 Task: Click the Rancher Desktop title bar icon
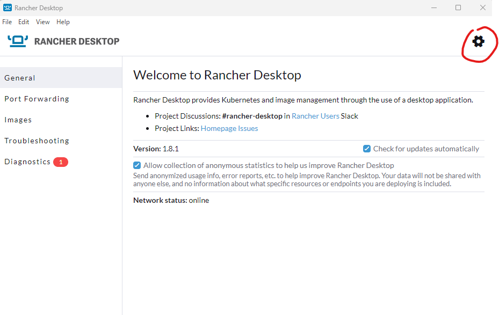coord(8,8)
